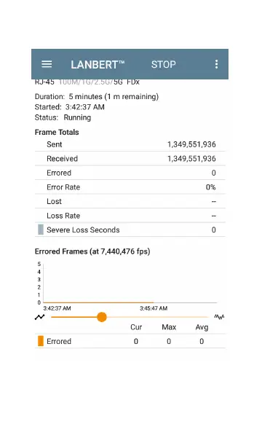The height and width of the screenshot is (446, 262).
Task: Toggle the Severe Loss Seconds gray indicator
Action: pos(41,230)
